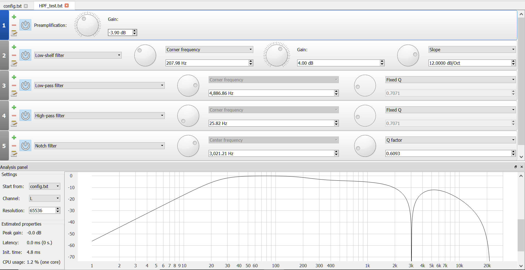Click Preamplification gain dial

88,25
